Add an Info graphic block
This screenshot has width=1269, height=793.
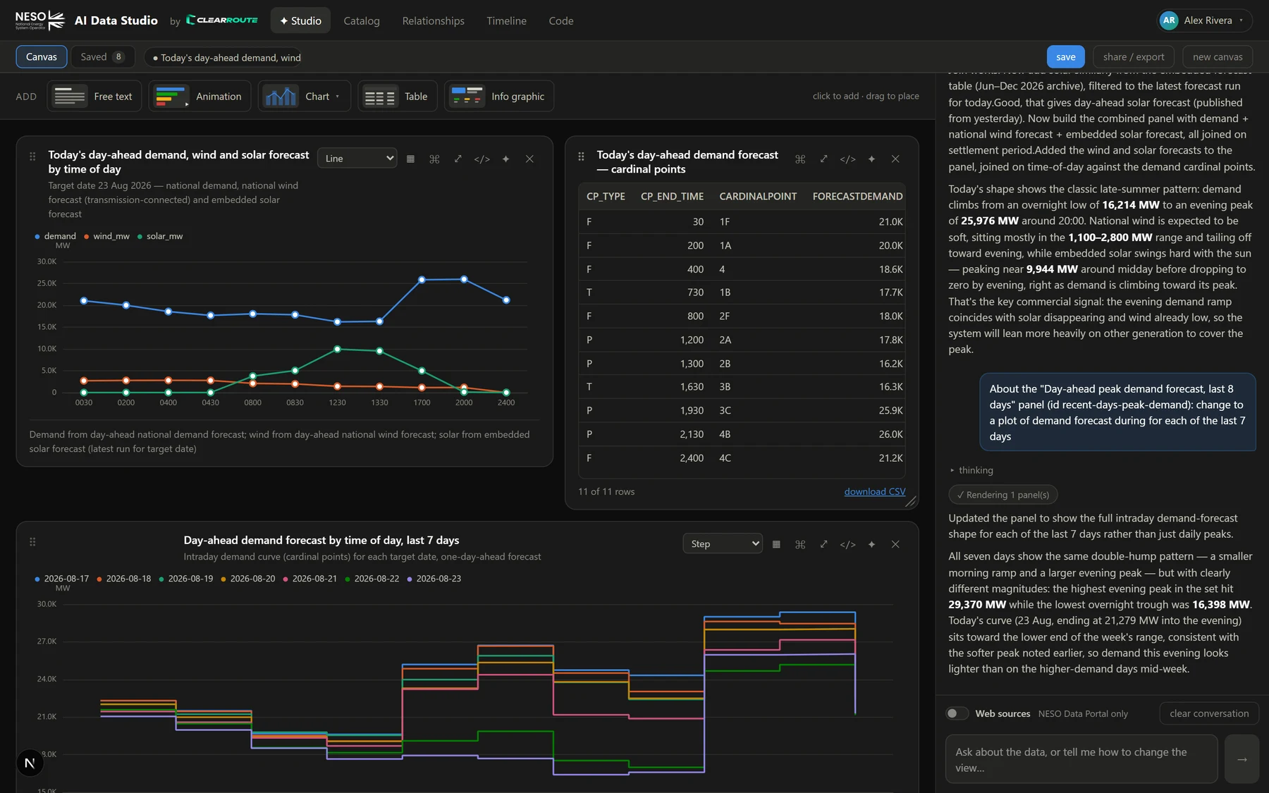click(498, 97)
